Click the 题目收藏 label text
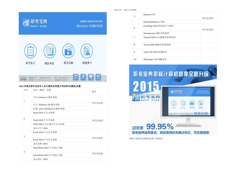The image size is (251, 177). pyautogui.click(x=68, y=63)
